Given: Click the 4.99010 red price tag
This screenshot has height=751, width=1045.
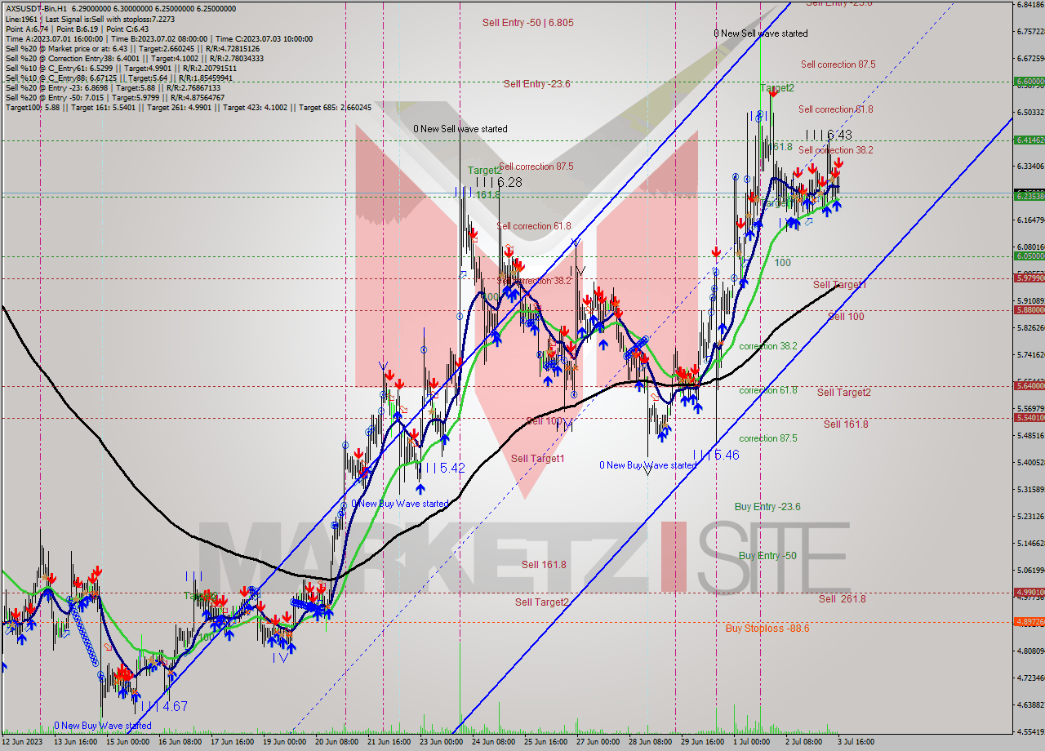Looking at the screenshot, I should click(1029, 593).
